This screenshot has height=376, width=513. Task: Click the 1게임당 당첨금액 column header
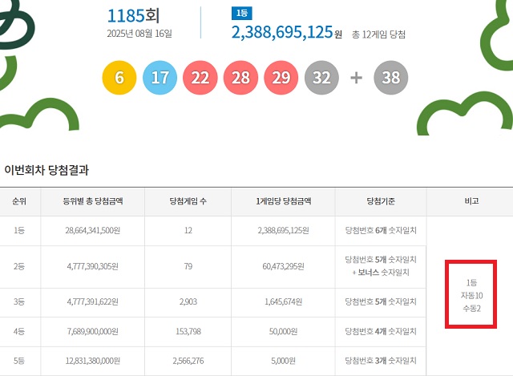(283, 201)
